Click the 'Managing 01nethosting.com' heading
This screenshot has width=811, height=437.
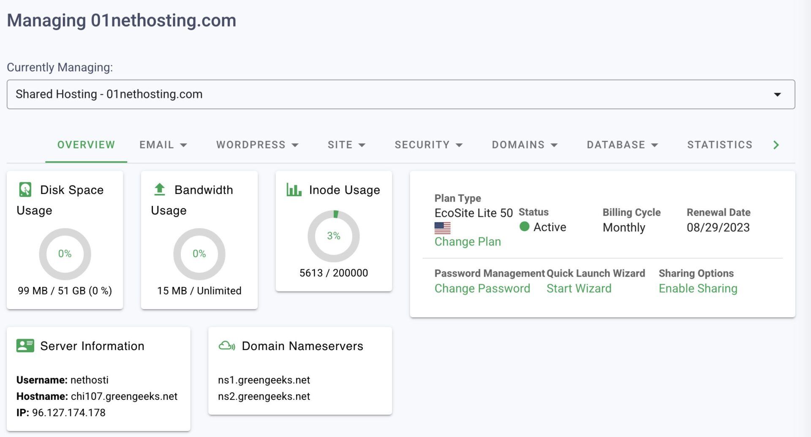(122, 20)
